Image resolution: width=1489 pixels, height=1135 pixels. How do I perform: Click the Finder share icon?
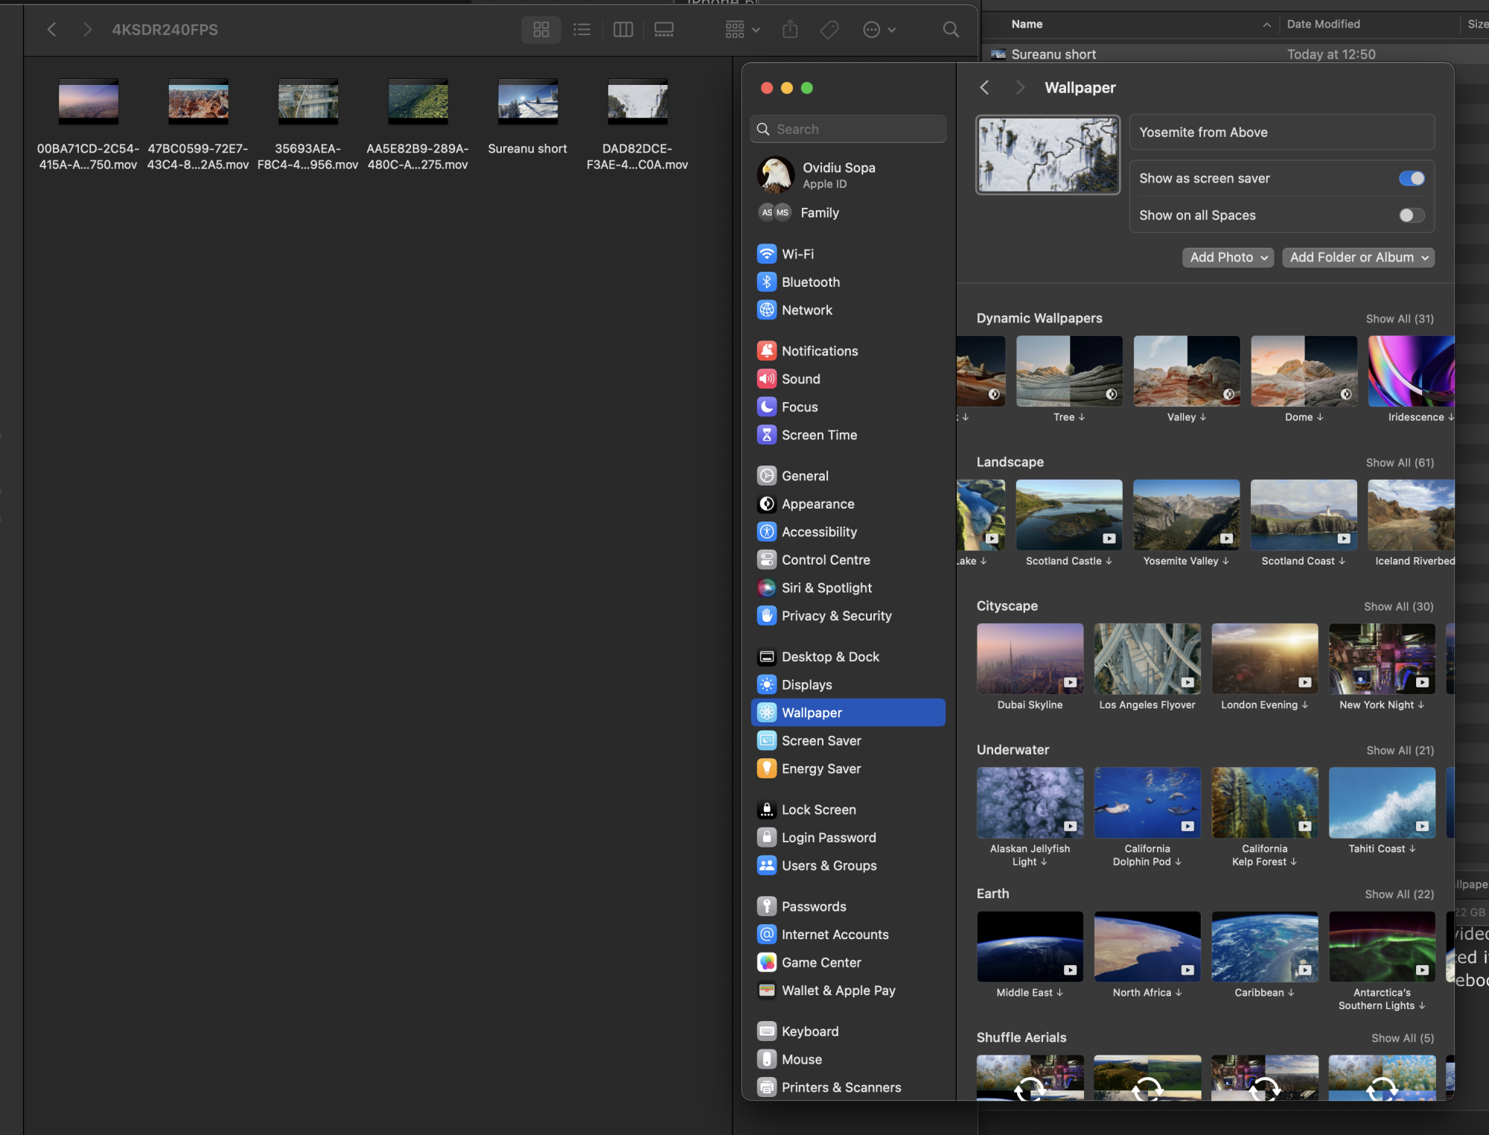pos(791,30)
